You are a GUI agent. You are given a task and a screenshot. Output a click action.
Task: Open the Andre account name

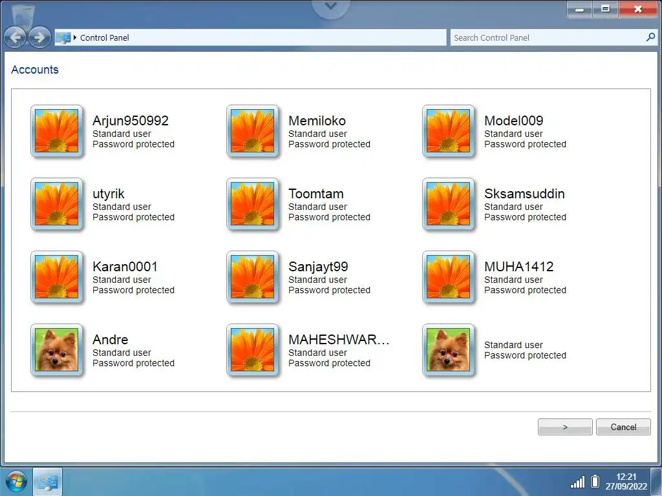click(110, 340)
